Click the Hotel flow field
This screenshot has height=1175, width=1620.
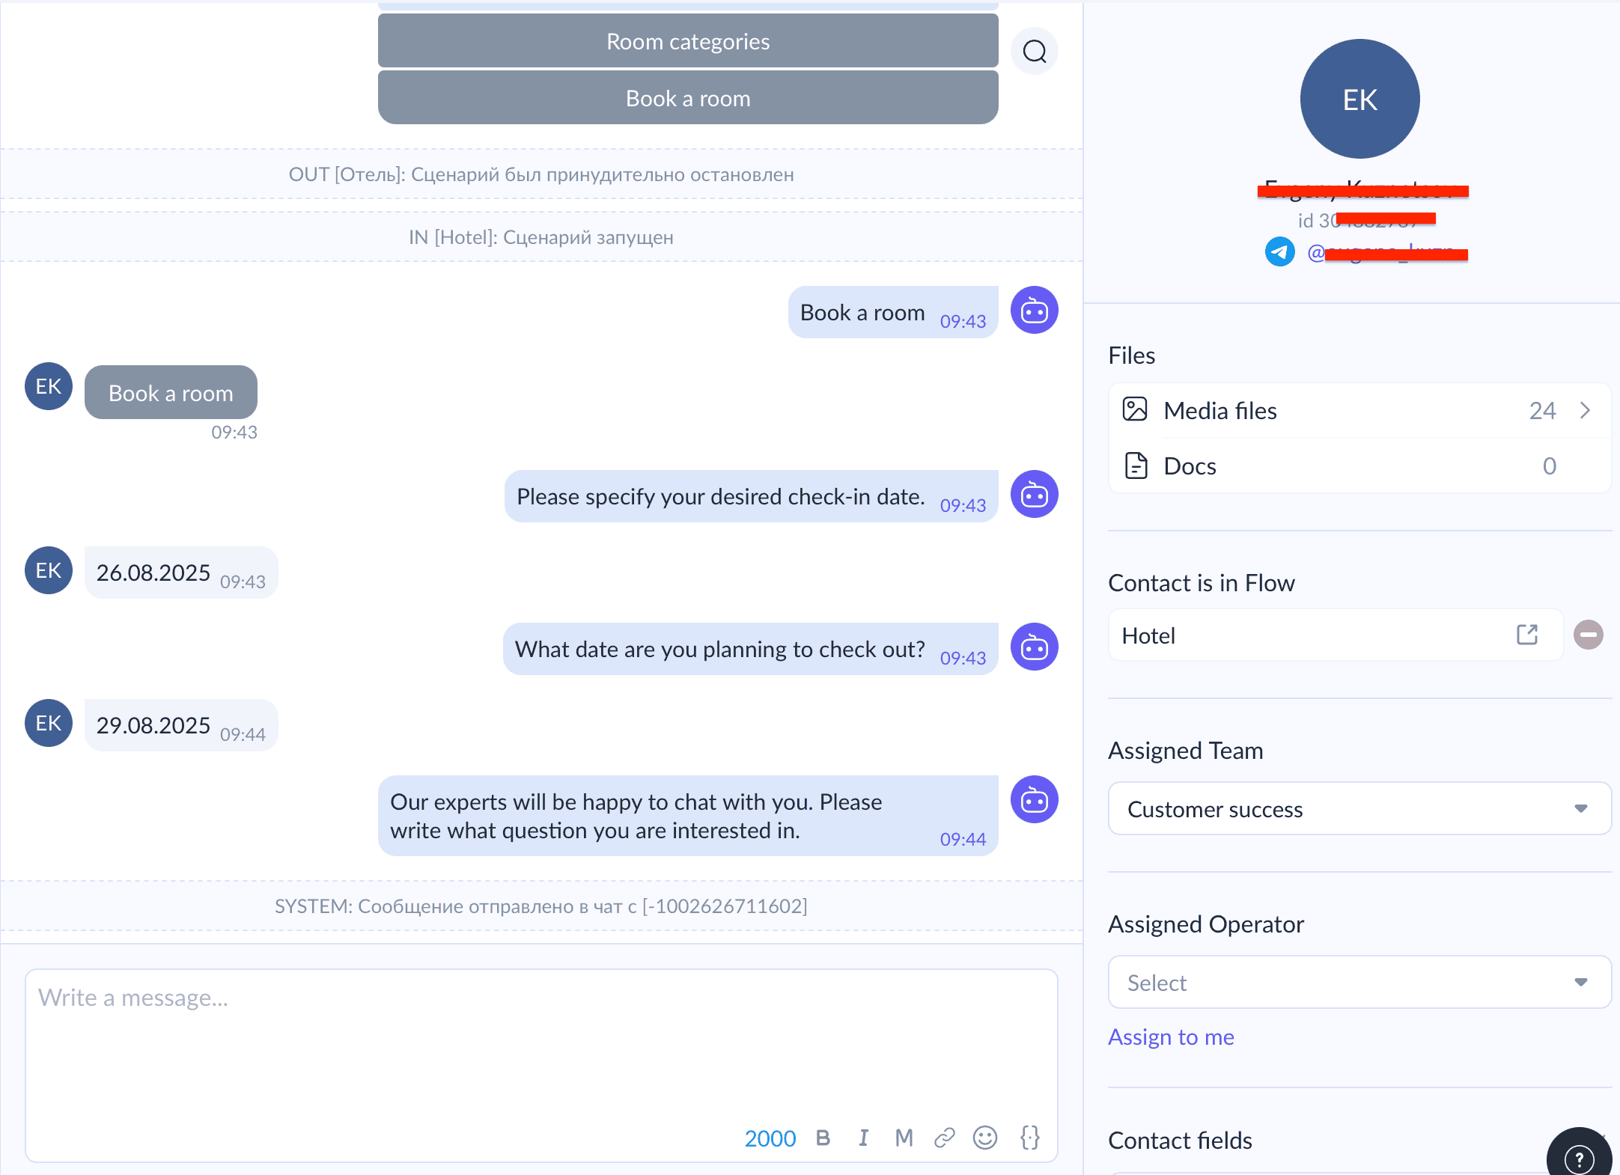tap(1336, 635)
